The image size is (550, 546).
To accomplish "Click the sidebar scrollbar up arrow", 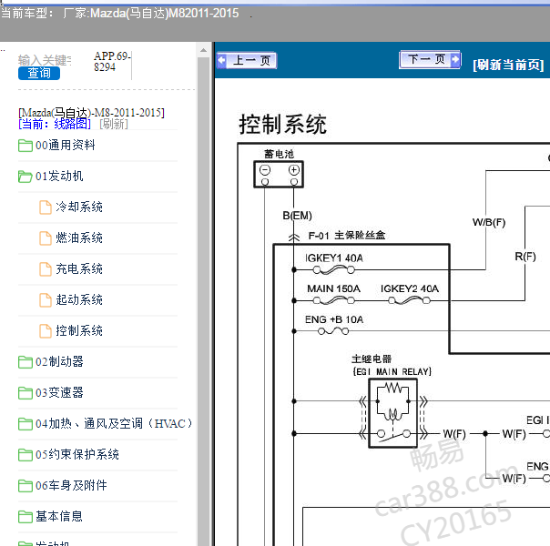I will click(203, 50).
